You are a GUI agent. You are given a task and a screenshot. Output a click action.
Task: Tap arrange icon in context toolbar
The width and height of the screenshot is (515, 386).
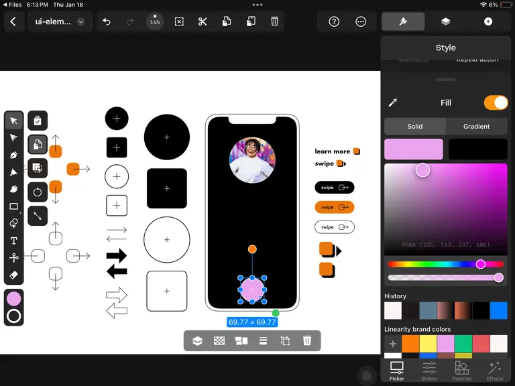point(241,341)
